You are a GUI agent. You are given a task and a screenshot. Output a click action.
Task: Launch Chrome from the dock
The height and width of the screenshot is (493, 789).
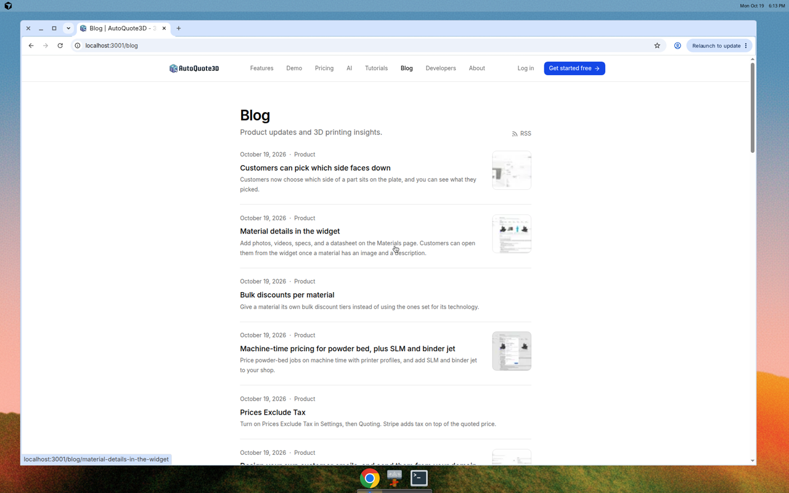point(370,478)
